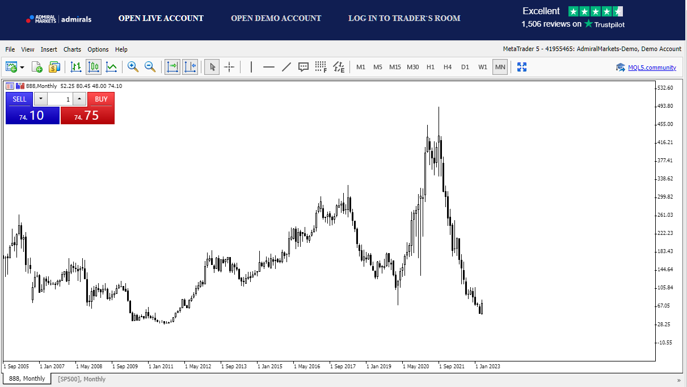Click the 888,Monthly chart title text
Image resolution: width=687 pixels, height=387 pixels.
(x=43, y=86)
